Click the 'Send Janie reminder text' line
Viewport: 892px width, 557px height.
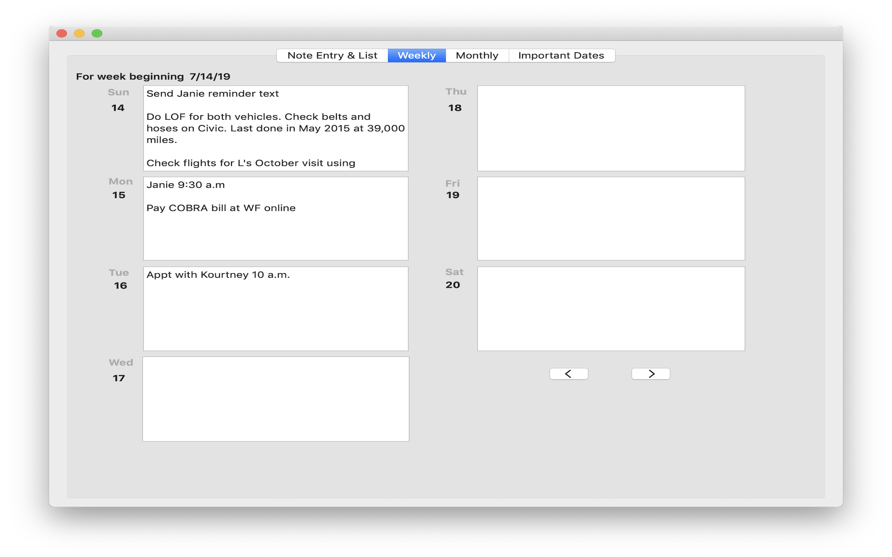click(212, 94)
